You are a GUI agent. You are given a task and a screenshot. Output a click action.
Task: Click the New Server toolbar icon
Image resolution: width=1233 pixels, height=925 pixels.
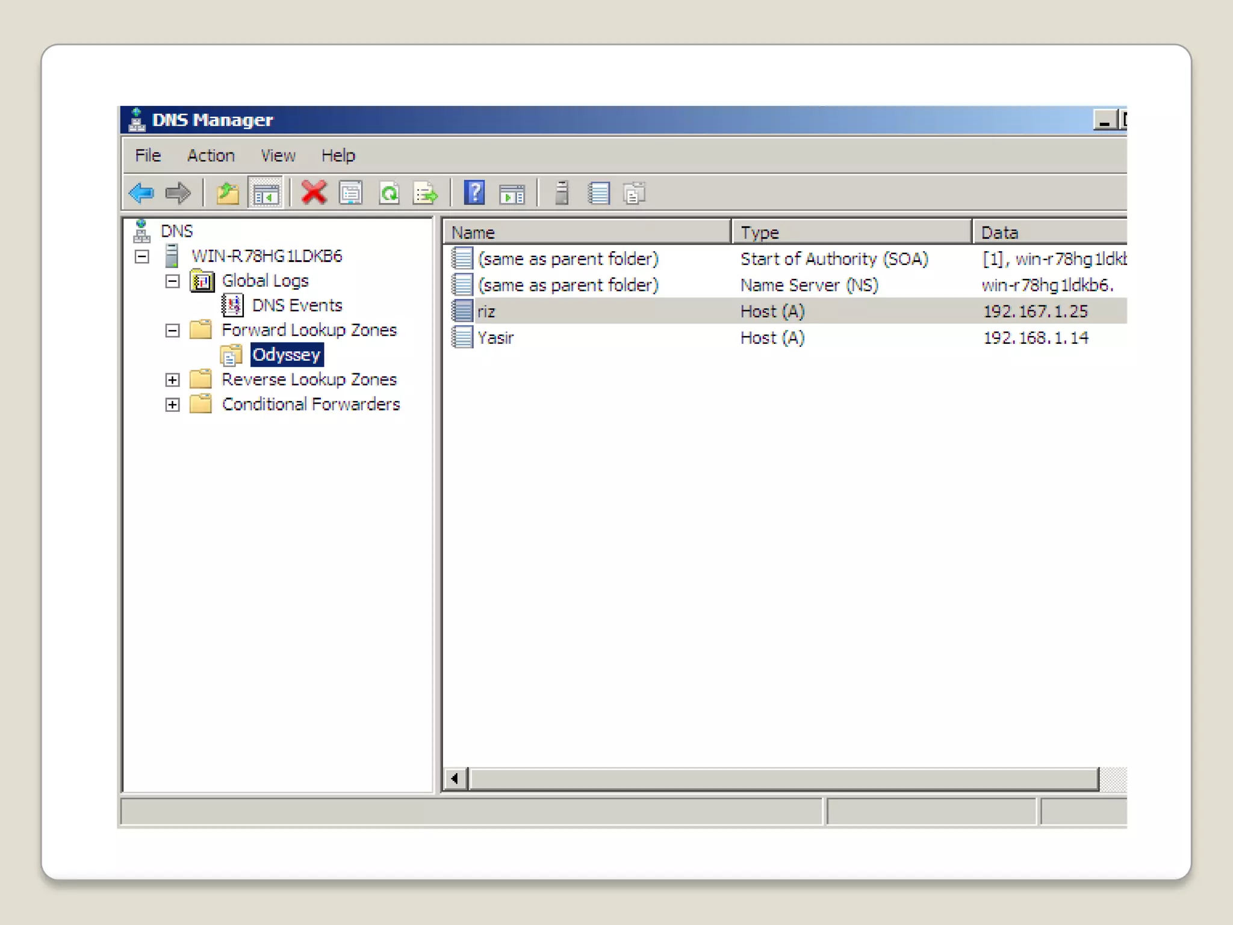562,193
